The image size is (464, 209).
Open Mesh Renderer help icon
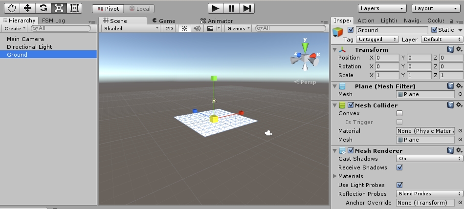[450, 150]
